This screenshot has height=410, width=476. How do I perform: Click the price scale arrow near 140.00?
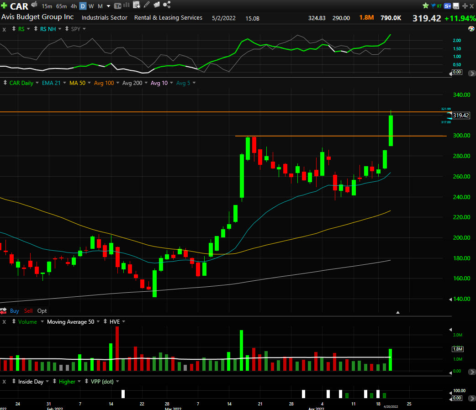click(450, 299)
